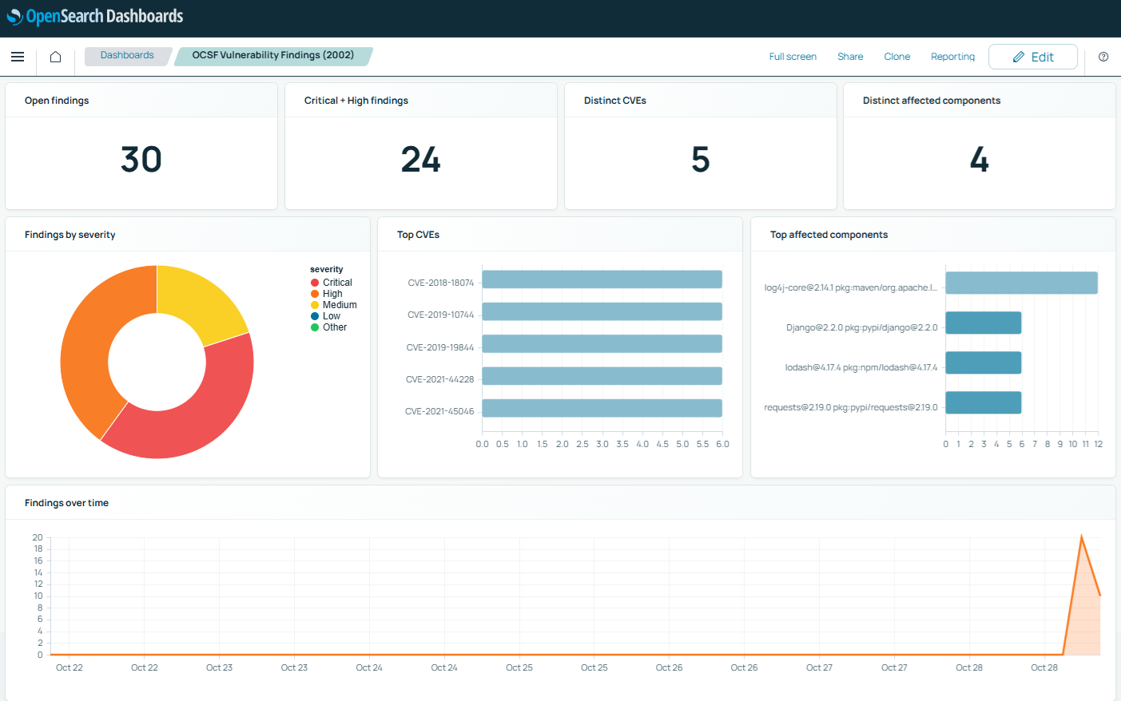Click the Findings by severity panel title
Image resolution: width=1121 pixels, height=701 pixels.
pyautogui.click(x=70, y=235)
